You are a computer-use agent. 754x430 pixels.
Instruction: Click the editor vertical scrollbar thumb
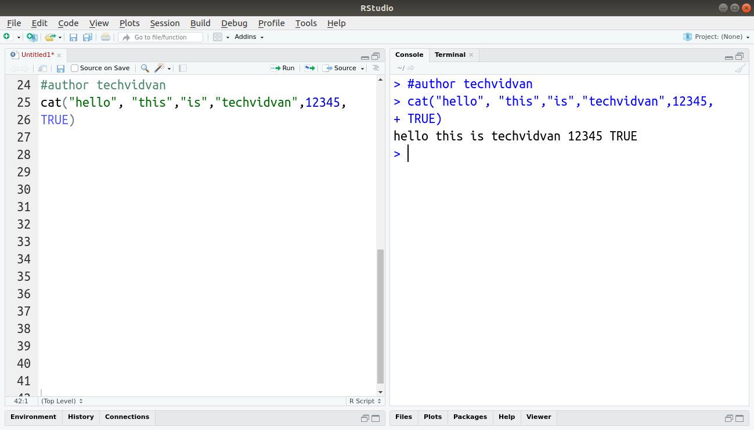(380, 316)
